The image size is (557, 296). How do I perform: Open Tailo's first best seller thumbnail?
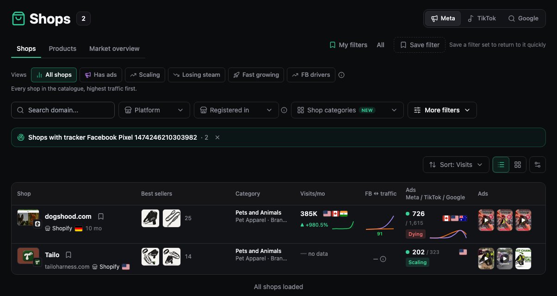point(150,257)
